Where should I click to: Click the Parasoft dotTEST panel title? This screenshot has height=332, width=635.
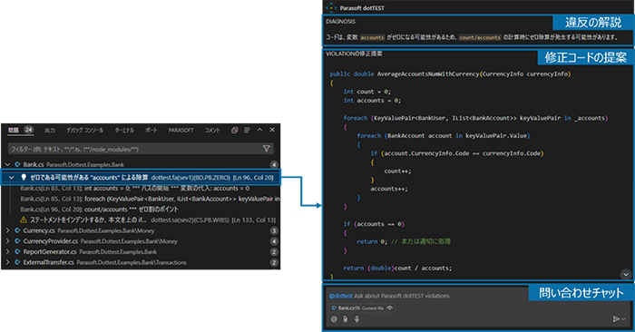click(x=362, y=8)
